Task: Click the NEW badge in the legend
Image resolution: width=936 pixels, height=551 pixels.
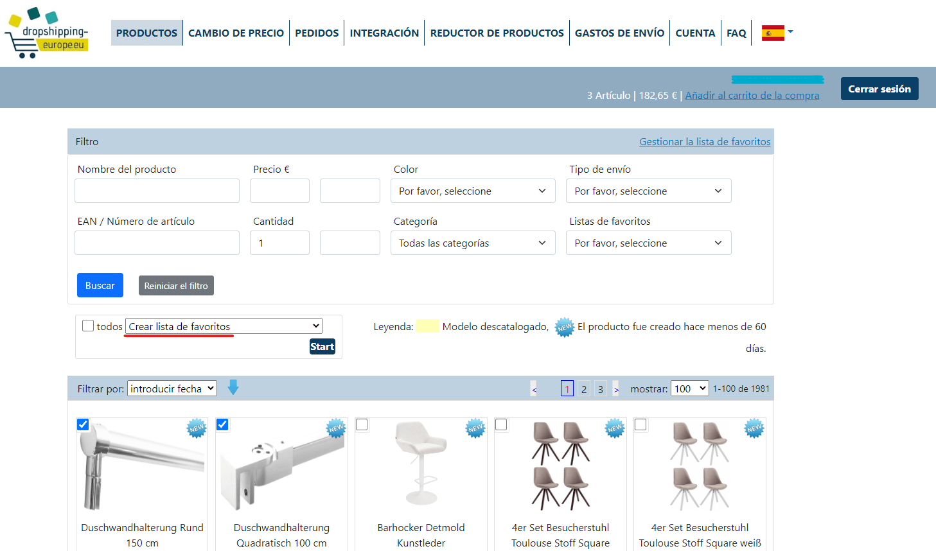Action: click(564, 327)
